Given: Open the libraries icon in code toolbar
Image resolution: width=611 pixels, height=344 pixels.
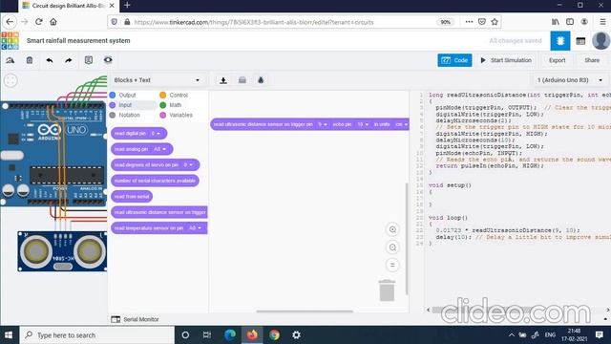Looking at the screenshot, I should click(242, 80).
